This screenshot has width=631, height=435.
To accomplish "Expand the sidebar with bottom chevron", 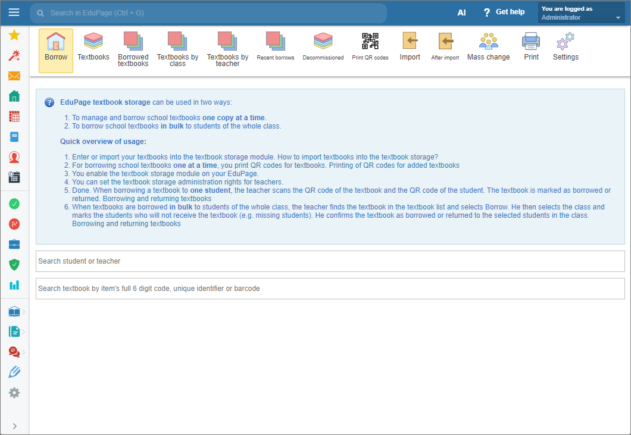I will pyautogui.click(x=14, y=426).
